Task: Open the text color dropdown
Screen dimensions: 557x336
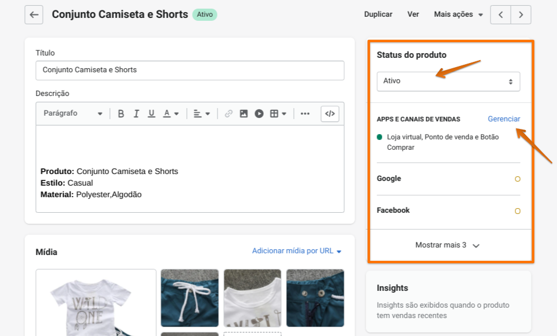Action: [x=171, y=114]
